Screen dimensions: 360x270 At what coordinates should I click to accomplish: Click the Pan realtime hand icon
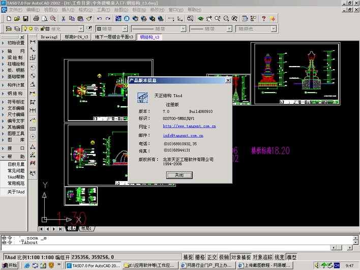(x=209, y=19)
